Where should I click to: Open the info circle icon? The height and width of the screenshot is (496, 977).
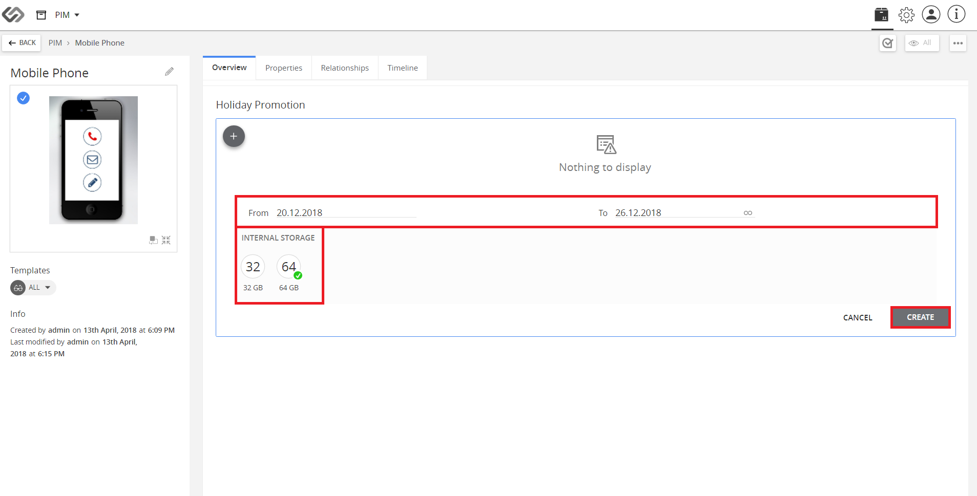click(956, 14)
